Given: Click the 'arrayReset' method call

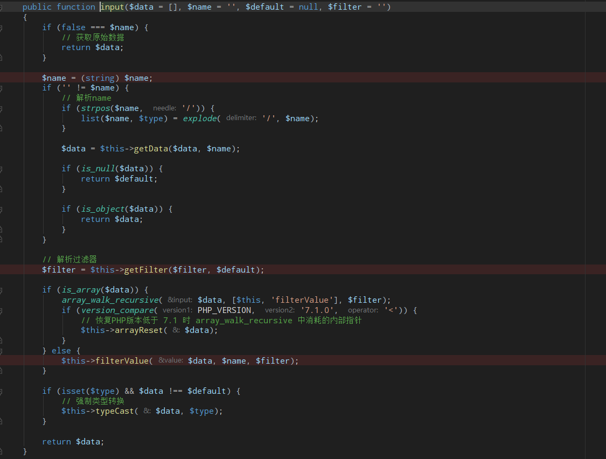Looking at the screenshot, I should click(139, 331).
